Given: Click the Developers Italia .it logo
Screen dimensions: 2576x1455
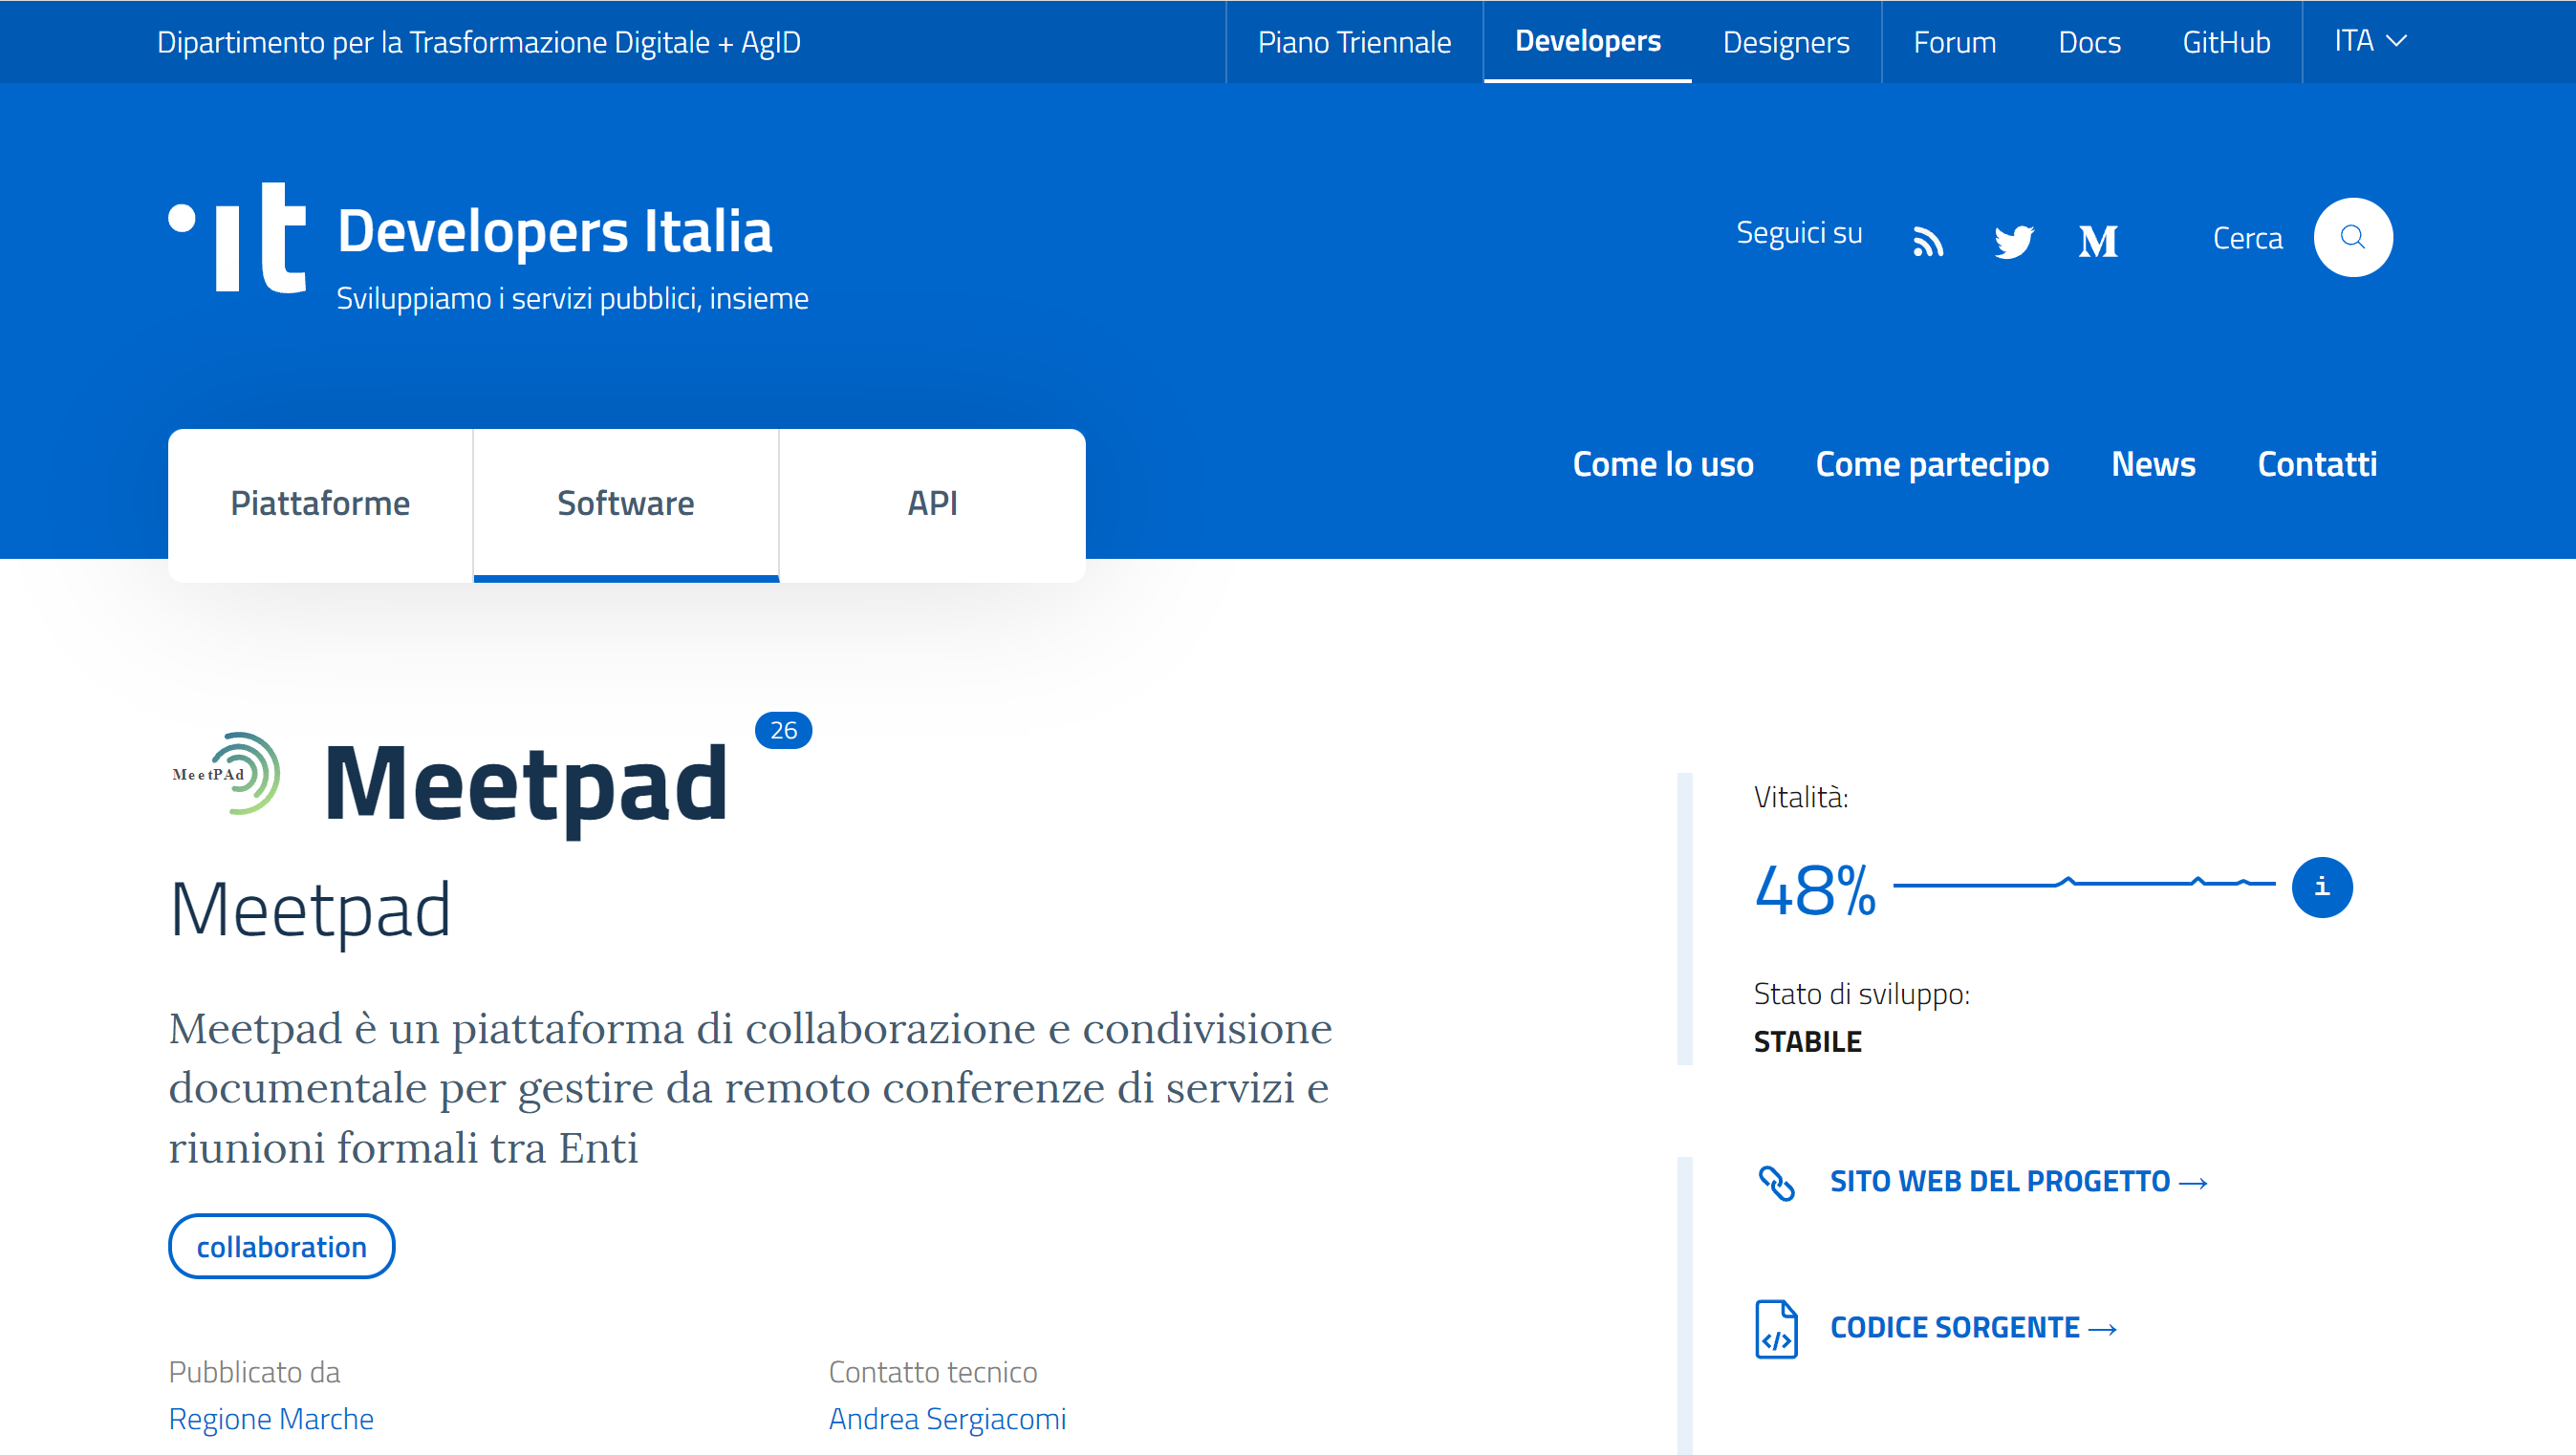Looking at the screenshot, I should (237, 237).
